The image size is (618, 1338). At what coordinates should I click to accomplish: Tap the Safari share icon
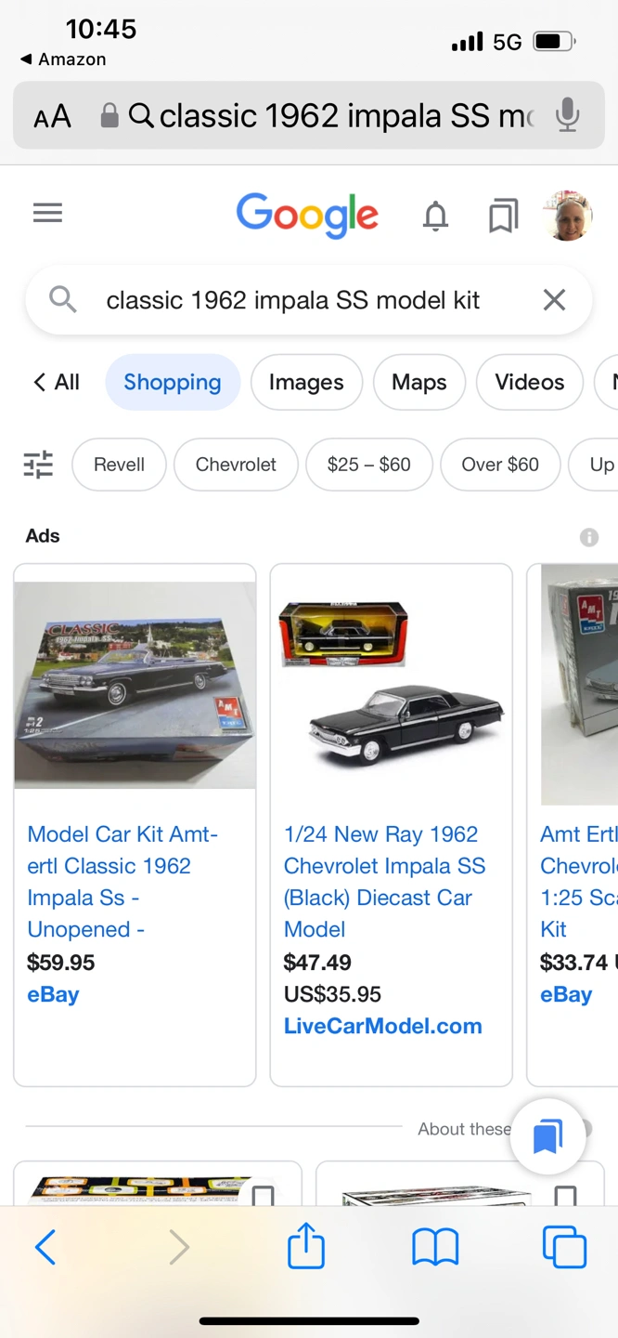[305, 1247]
